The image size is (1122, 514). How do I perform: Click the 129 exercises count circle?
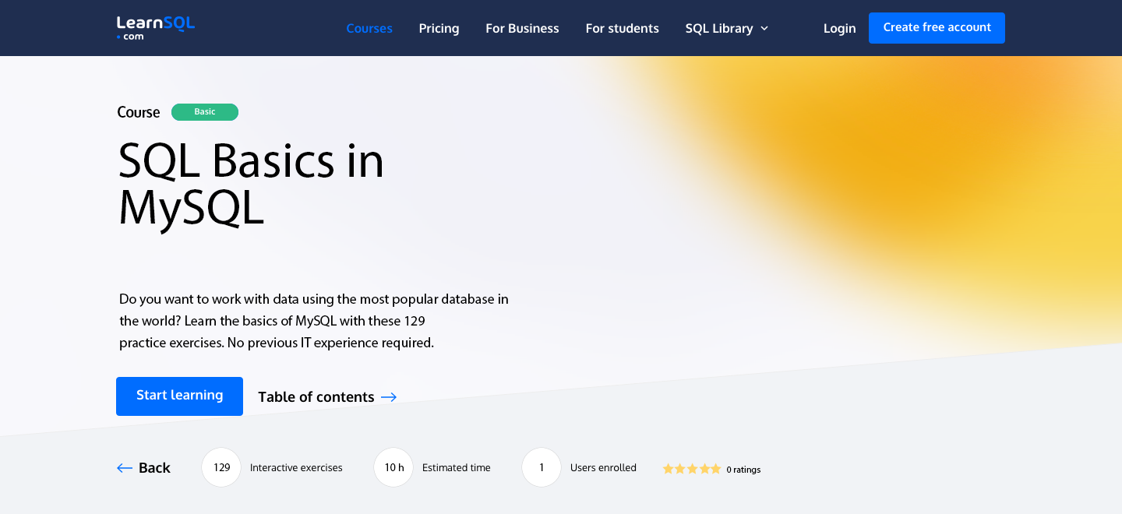click(221, 467)
